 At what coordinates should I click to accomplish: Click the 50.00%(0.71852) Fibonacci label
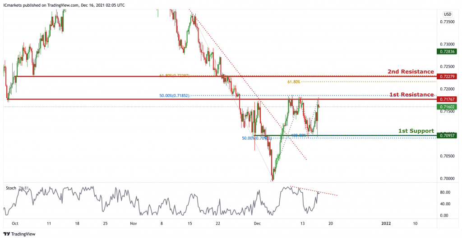[174, 95]
